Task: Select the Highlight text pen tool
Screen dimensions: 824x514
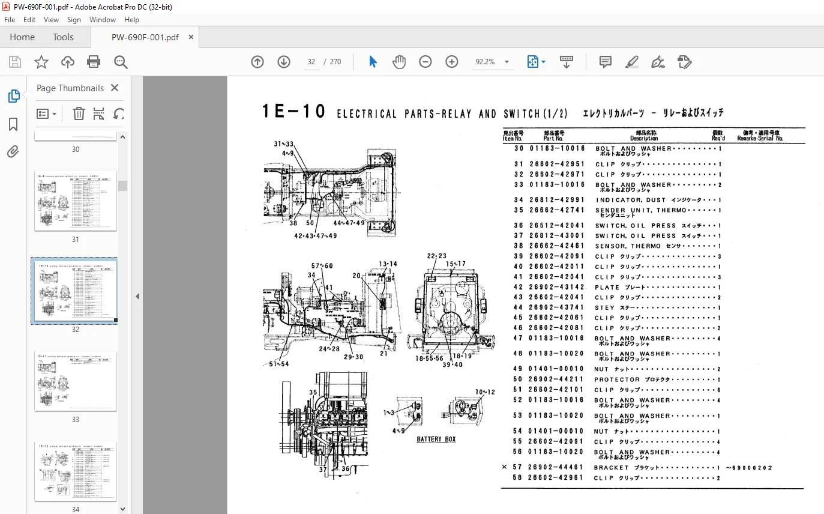Action: (631, 62)
